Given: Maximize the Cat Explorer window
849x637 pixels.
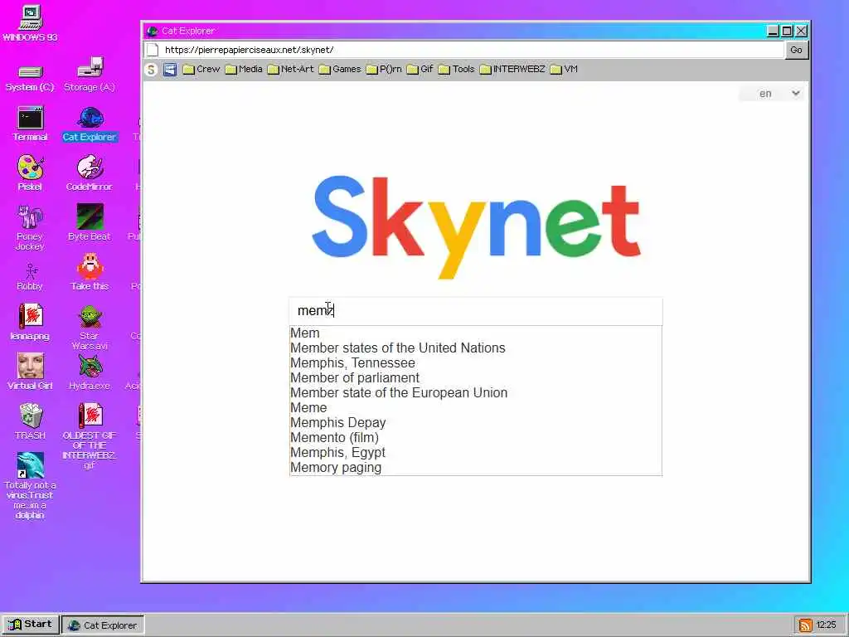Looking at the screenshot, I should click(788, 31).
